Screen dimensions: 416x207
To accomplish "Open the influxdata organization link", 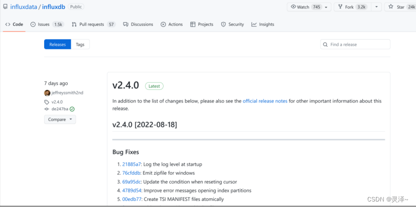I will 24,7.
